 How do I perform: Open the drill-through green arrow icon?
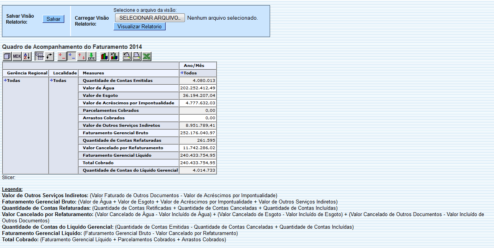pos(91,56)
